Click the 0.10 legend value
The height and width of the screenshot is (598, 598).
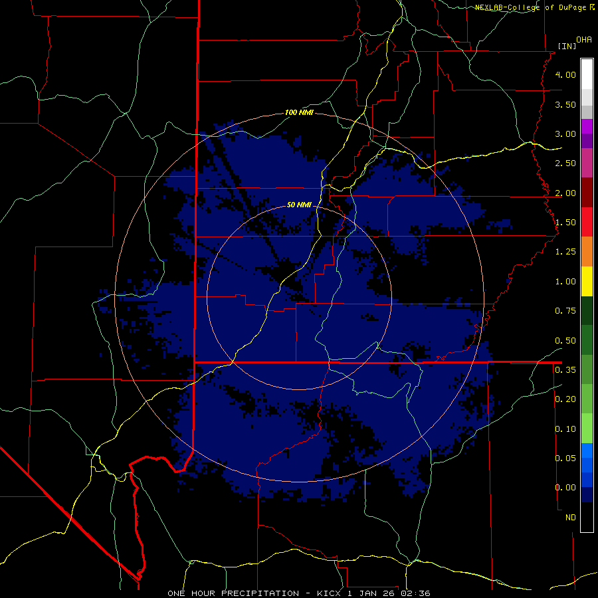click(x=565, y=429)
